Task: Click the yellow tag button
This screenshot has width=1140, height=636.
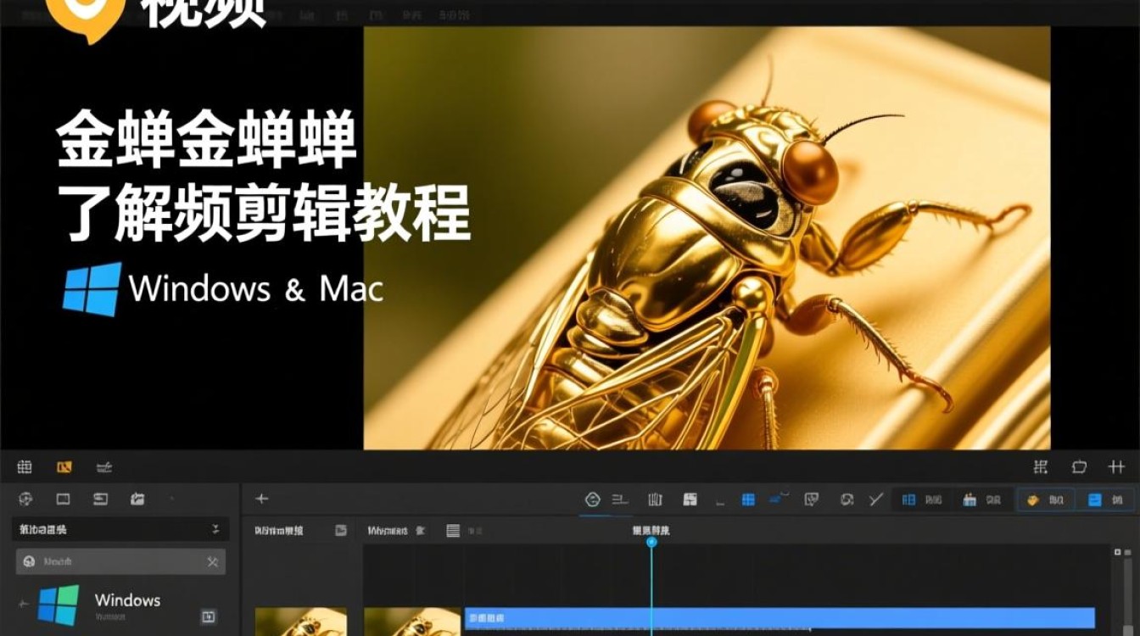Action: click(1046, 500)
